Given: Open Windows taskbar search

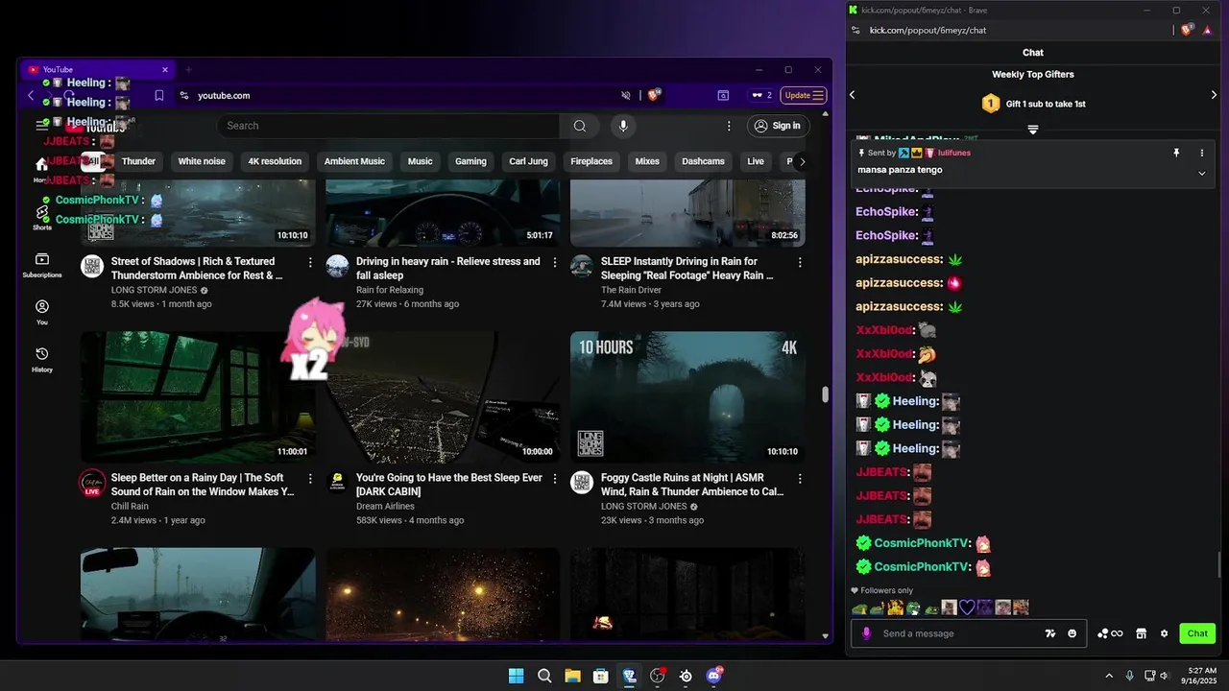Looking at the screenshot, I should pos(543,676).
